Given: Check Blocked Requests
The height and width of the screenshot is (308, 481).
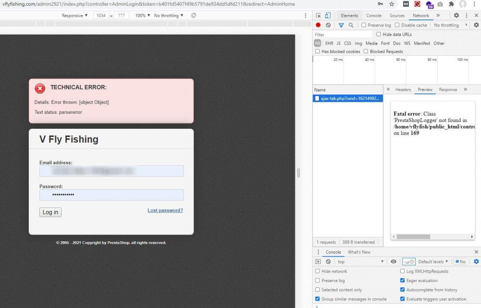Looking at the screenshot, I should 366,51.
